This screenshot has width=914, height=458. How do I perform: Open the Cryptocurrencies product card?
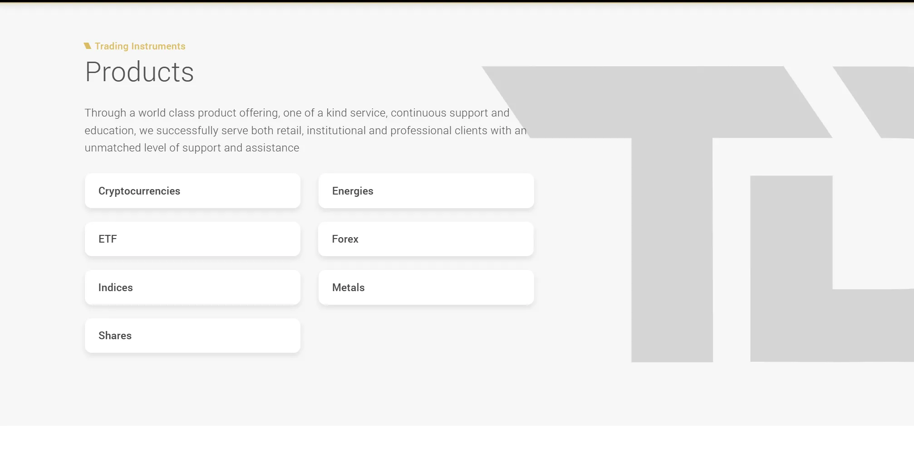pos(192,191)
